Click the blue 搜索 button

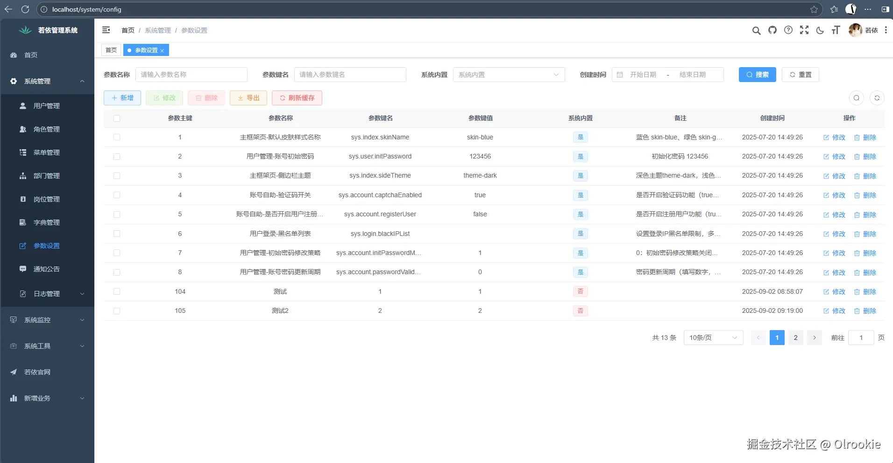[758, 75]
